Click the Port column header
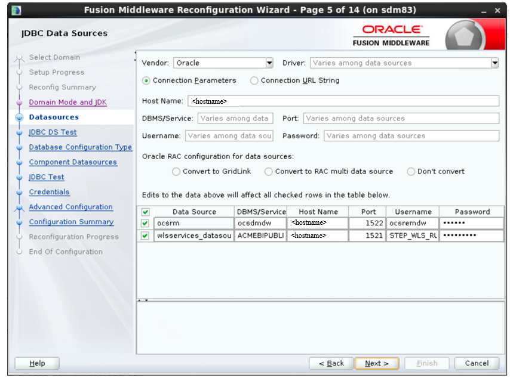510x381 pixels. 368,212
